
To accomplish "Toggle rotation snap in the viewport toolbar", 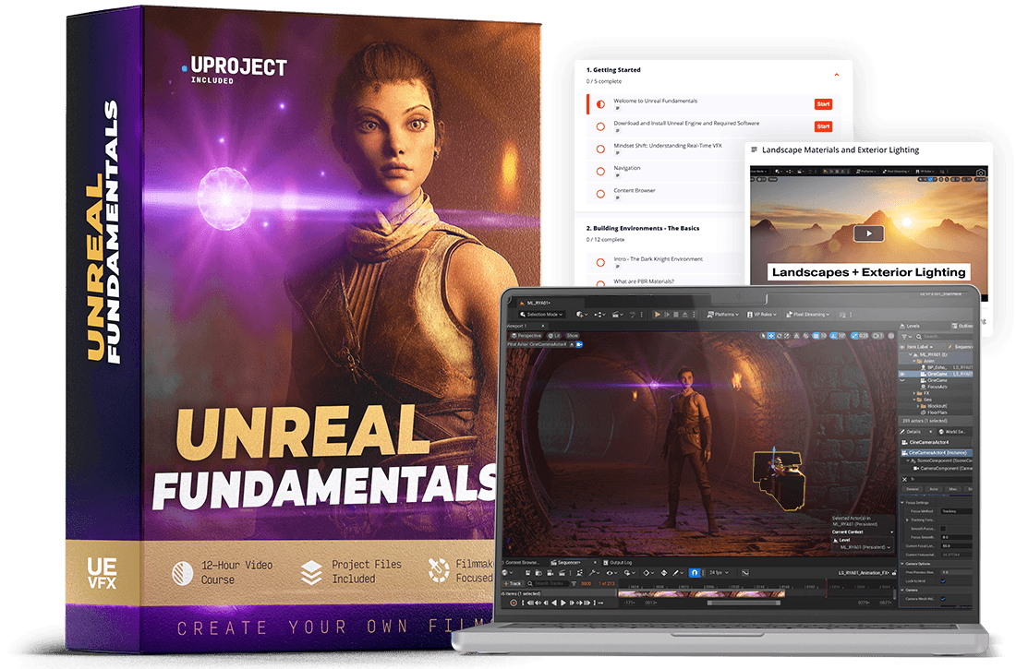I will (834, 336).
